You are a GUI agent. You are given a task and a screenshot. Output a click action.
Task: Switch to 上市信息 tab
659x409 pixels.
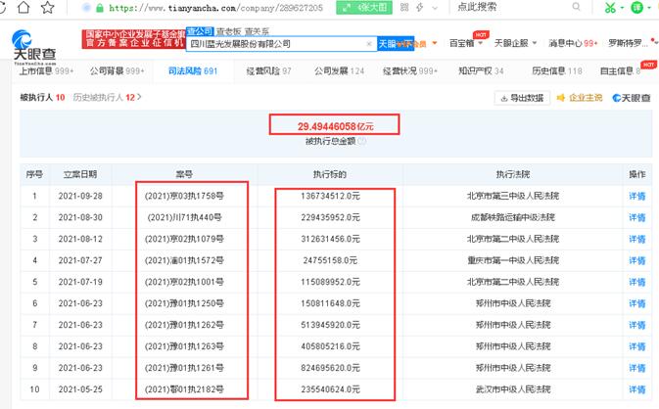46,71
